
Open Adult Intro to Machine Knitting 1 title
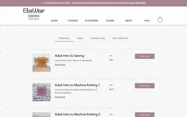point(77,85)
